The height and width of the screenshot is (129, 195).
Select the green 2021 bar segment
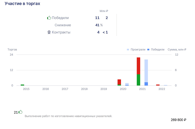tap(138, 80)
